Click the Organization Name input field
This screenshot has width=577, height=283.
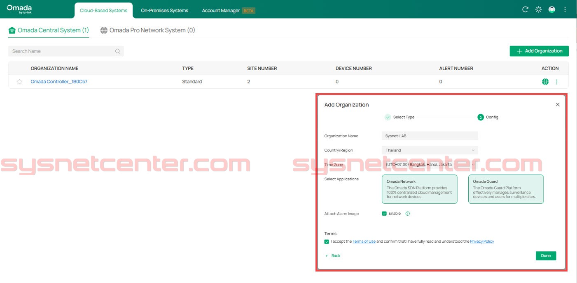(430, 136)
